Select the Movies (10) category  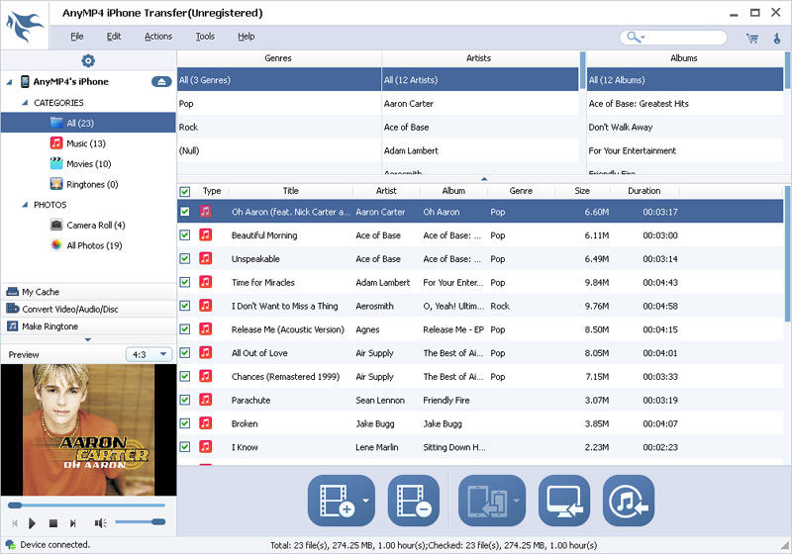88,164
